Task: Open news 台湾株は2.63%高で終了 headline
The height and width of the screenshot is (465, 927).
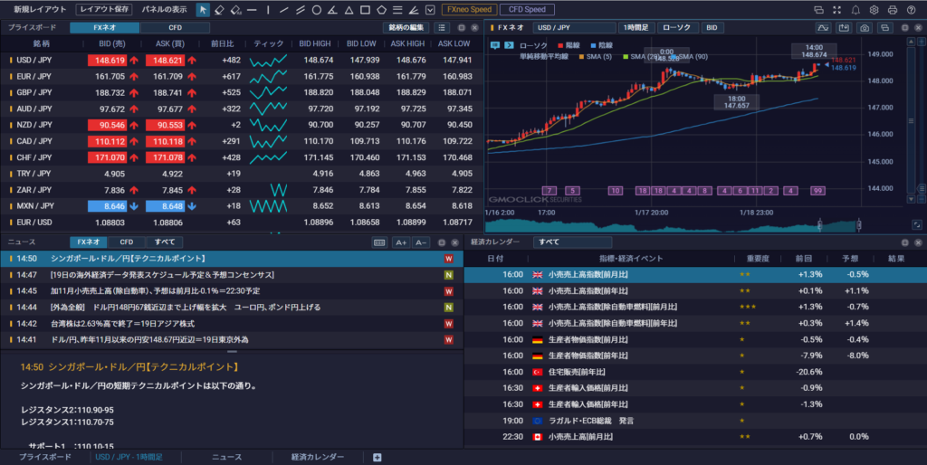Action: point(122,324)
